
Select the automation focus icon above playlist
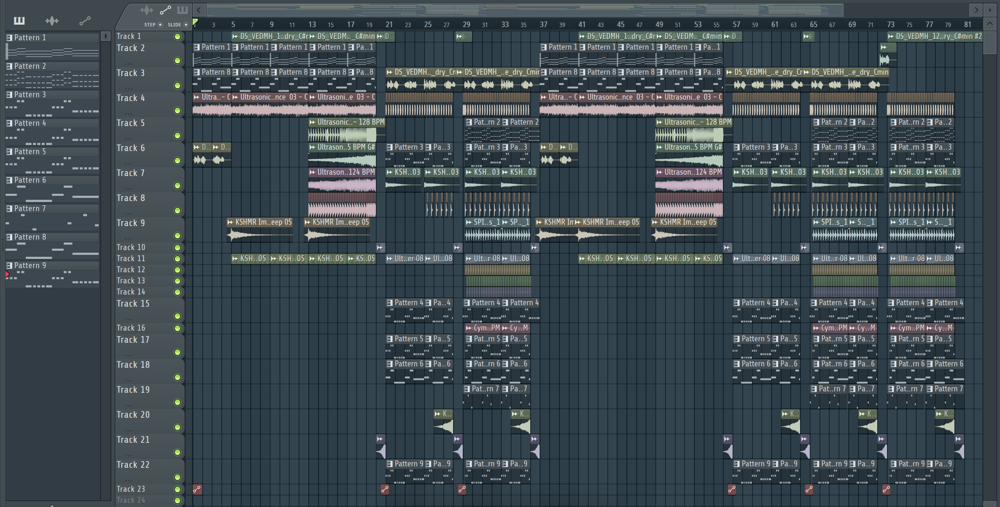(166, 10)
